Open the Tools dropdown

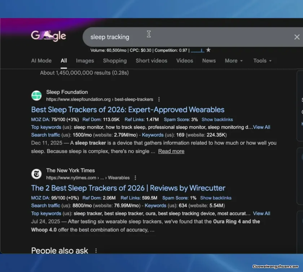click(x=262, y=61)
